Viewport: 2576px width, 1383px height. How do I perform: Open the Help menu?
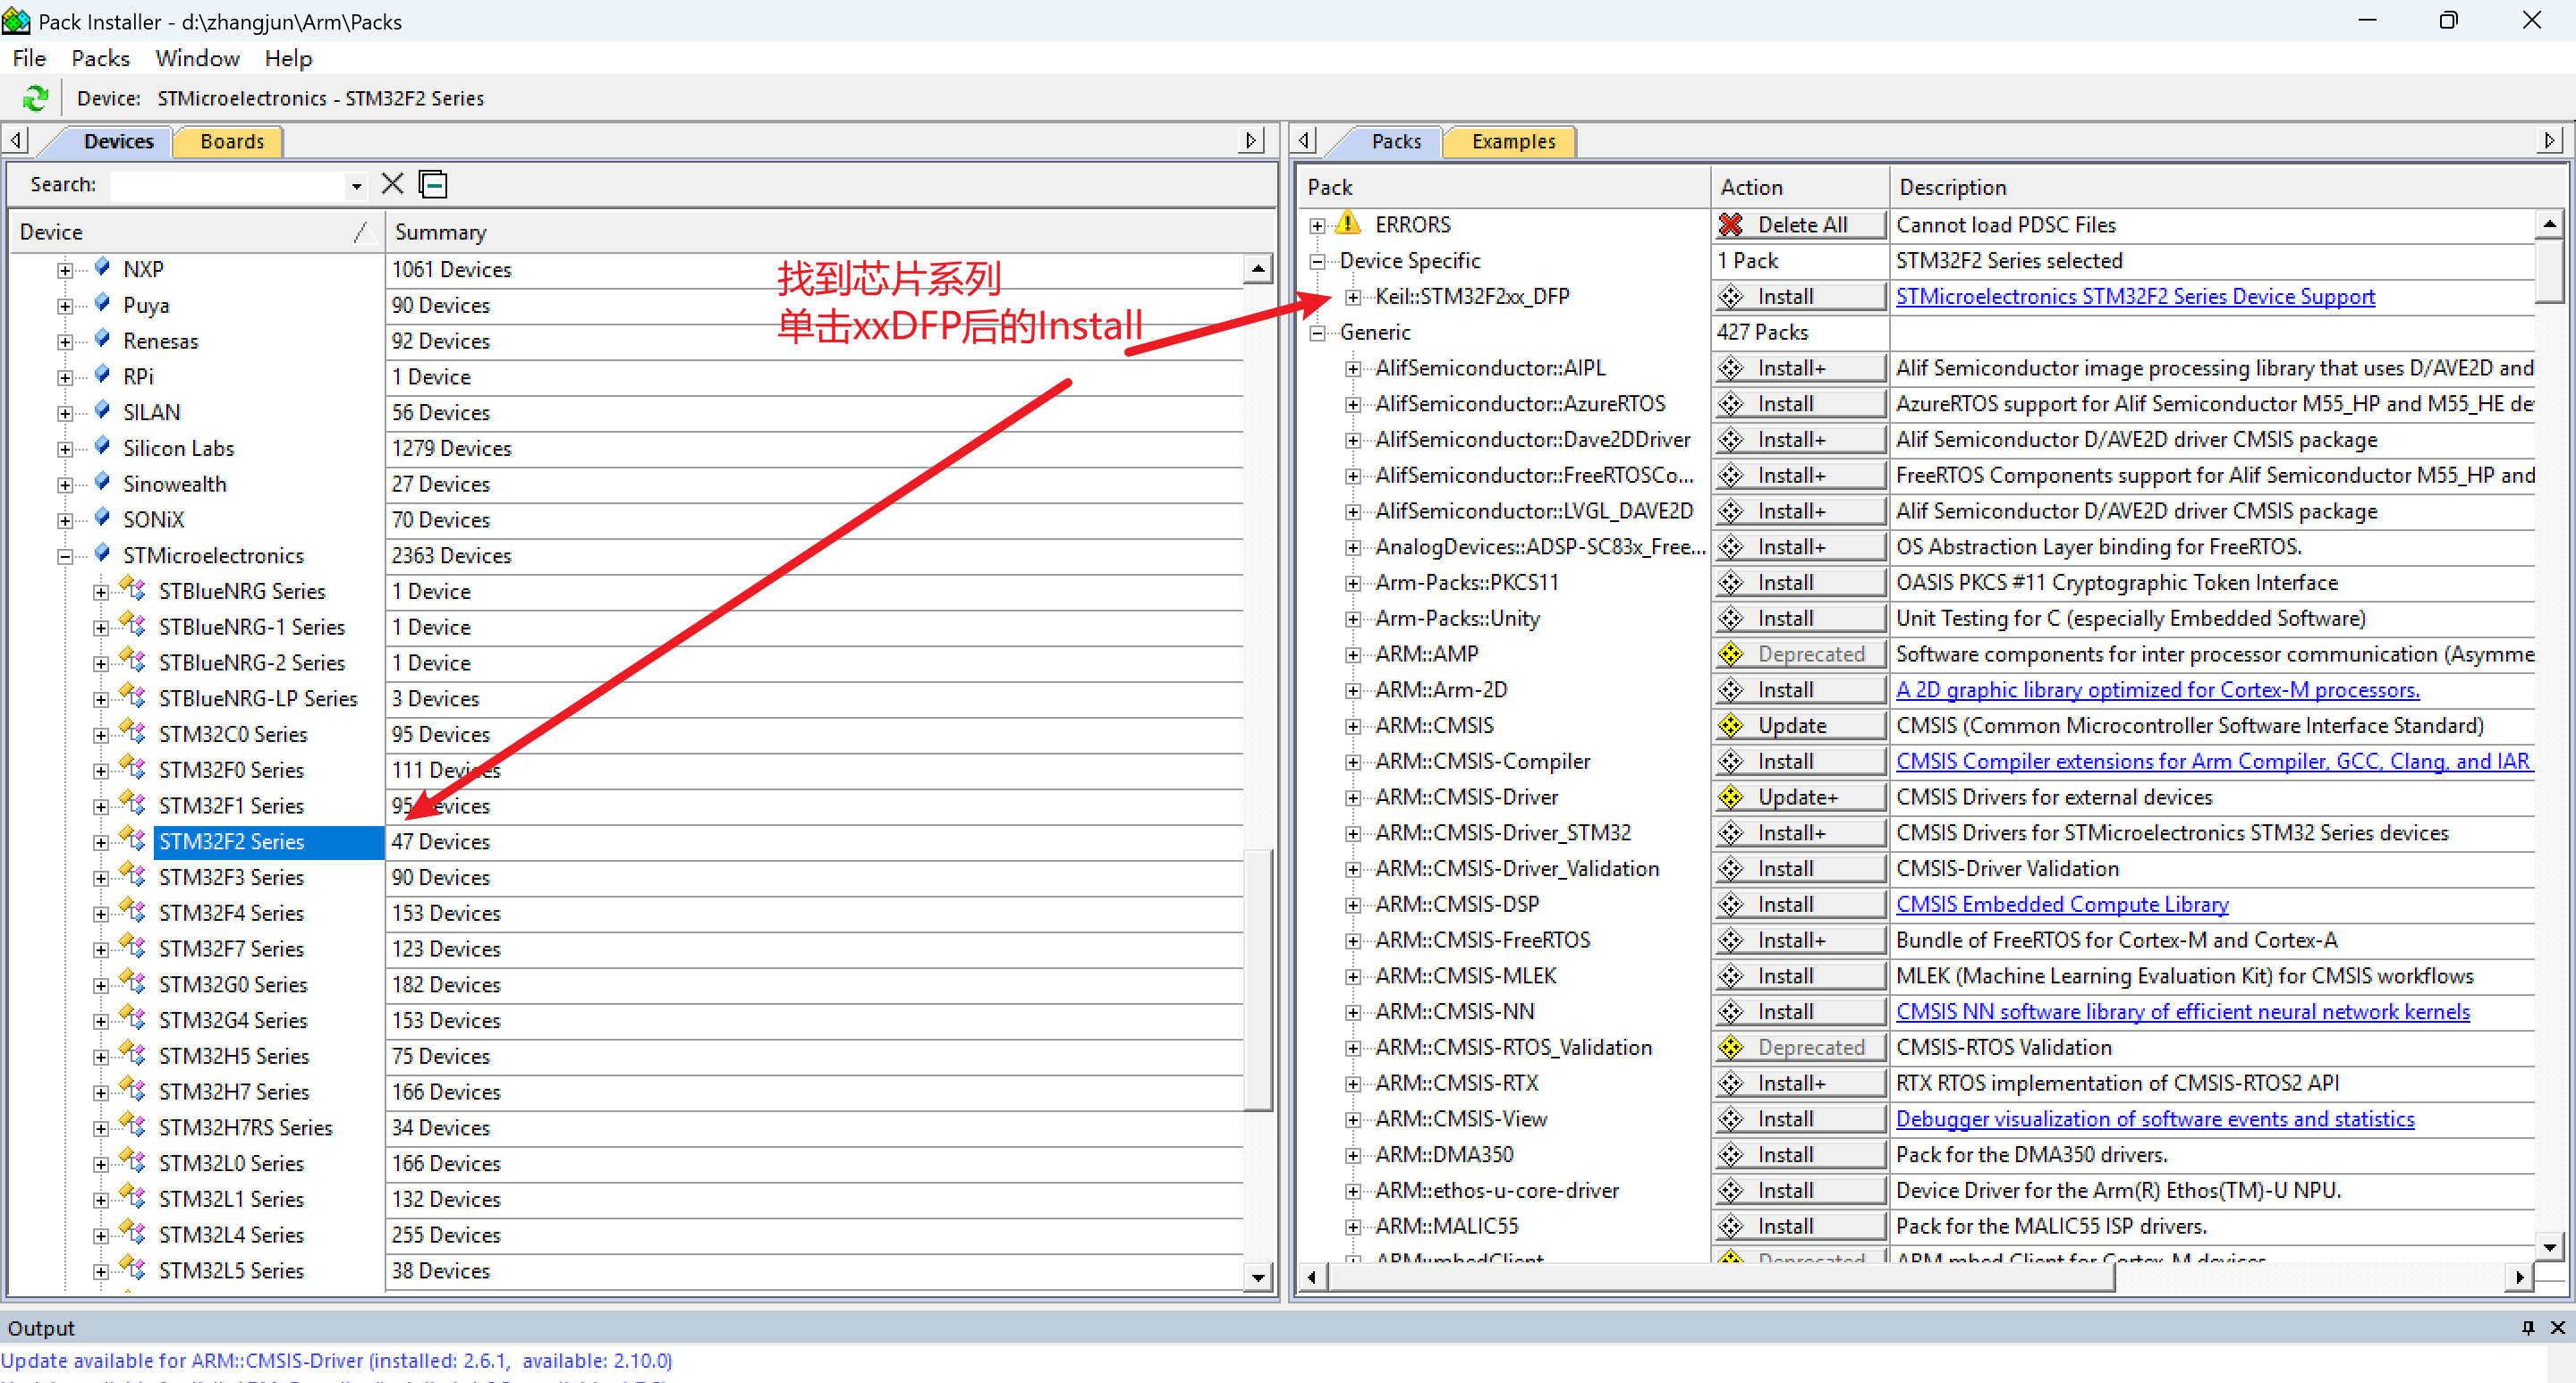[288, 58]
